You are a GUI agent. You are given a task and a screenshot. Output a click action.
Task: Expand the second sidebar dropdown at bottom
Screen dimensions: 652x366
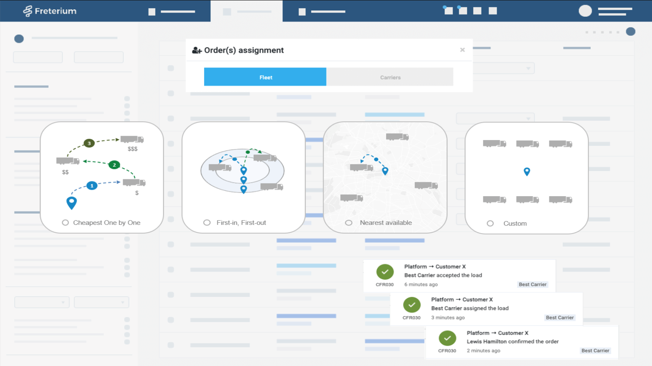click(x=102, y=302)
